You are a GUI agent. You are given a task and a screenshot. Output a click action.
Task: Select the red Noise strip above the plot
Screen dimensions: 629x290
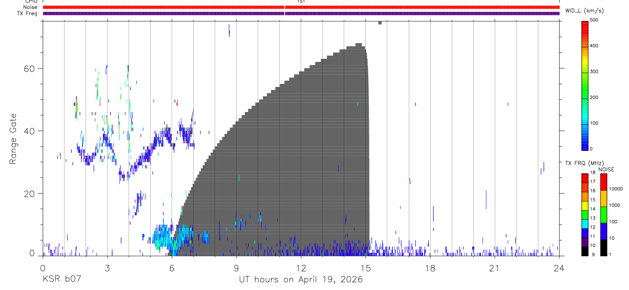point(301,7)
